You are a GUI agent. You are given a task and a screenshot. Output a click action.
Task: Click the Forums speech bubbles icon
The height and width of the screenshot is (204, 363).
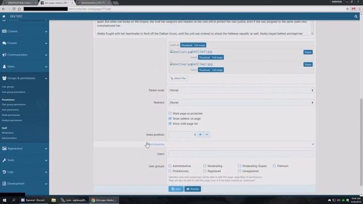[x=4, y=43]
